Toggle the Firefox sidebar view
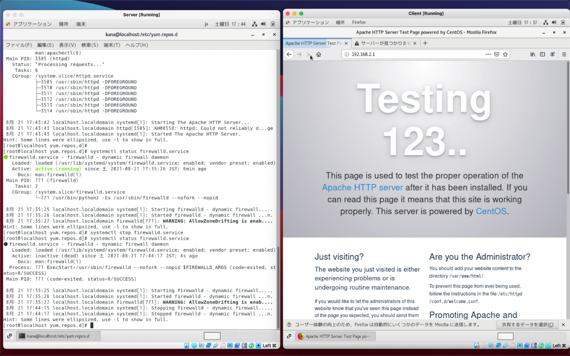Viewport: 570px width, 356px height. point(543,54)
